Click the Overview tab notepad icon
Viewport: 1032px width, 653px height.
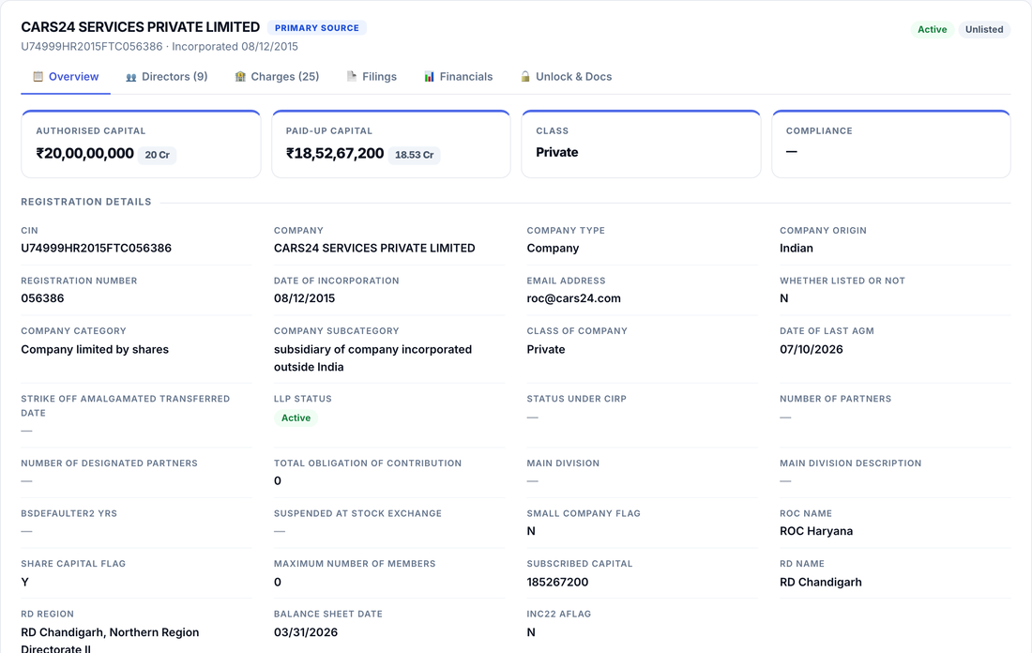click(38, 76)
